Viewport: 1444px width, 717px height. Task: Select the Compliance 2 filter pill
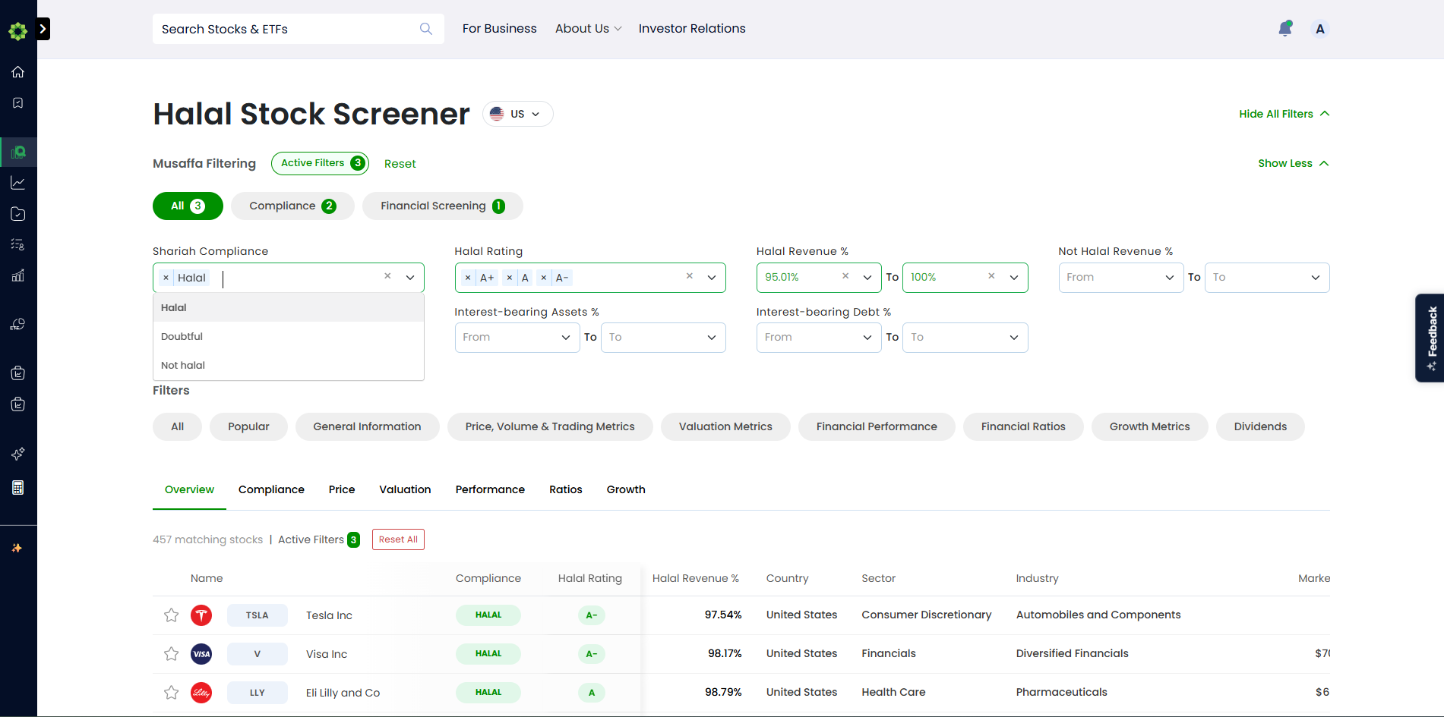coord(292,206)
